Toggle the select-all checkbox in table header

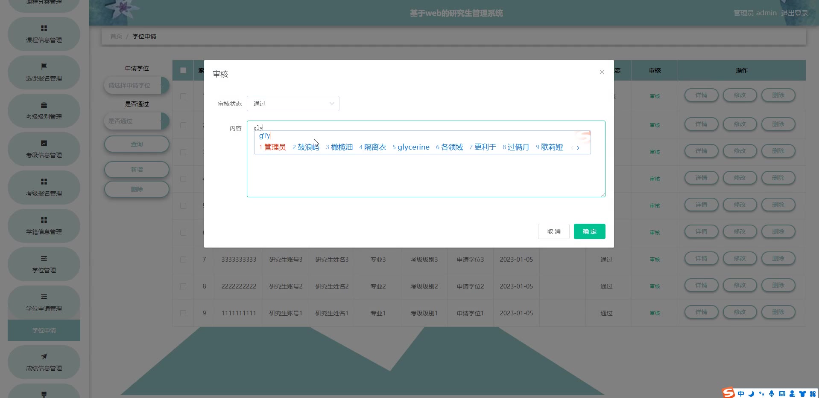pyautogui.click(x=183, y=70)
